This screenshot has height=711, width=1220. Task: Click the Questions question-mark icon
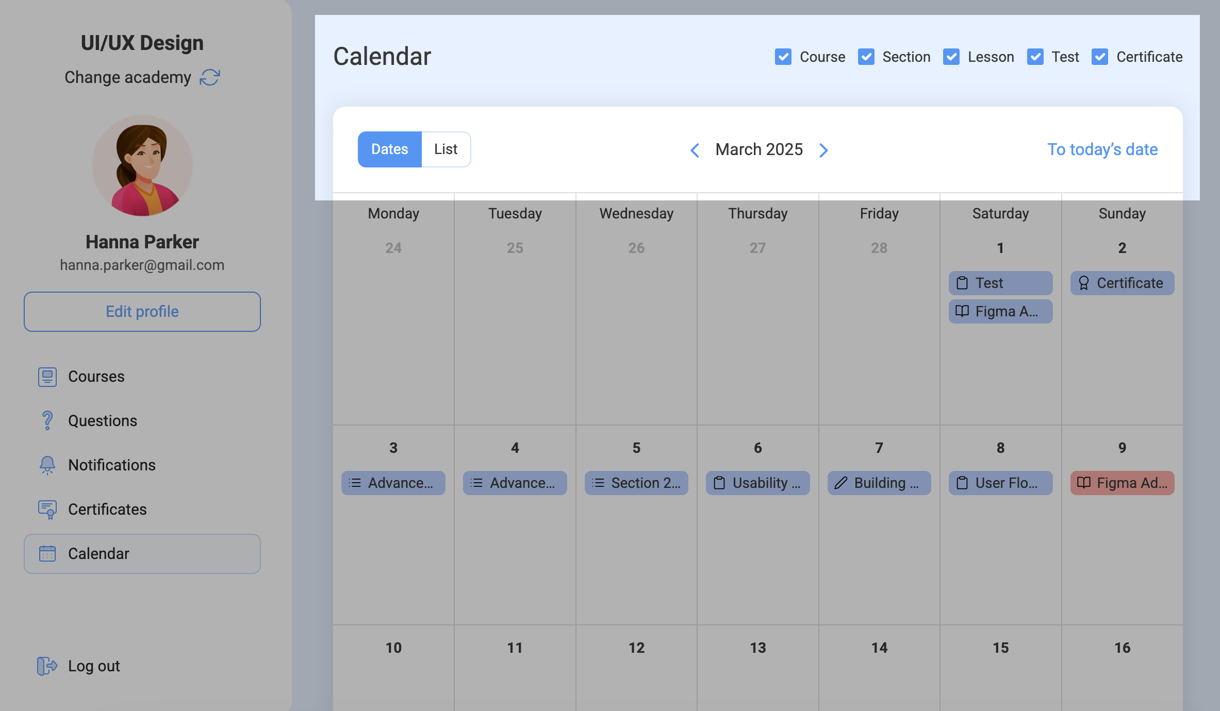(47, 420)
